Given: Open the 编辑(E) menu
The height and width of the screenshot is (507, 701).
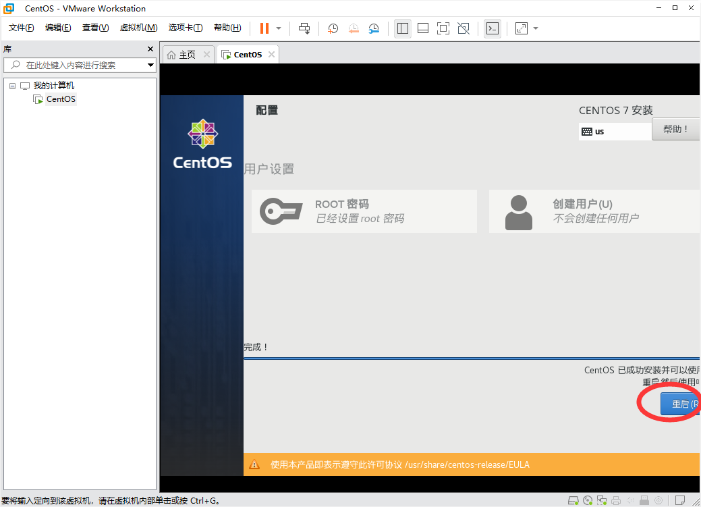Looking at the screenshot, I should coord(58,28).
